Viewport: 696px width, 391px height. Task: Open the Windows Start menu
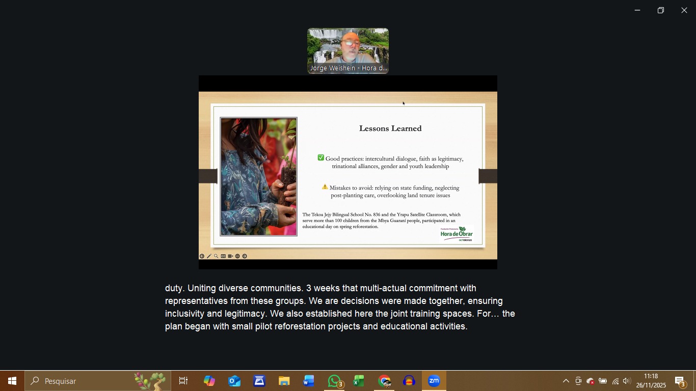pos(12,381)
